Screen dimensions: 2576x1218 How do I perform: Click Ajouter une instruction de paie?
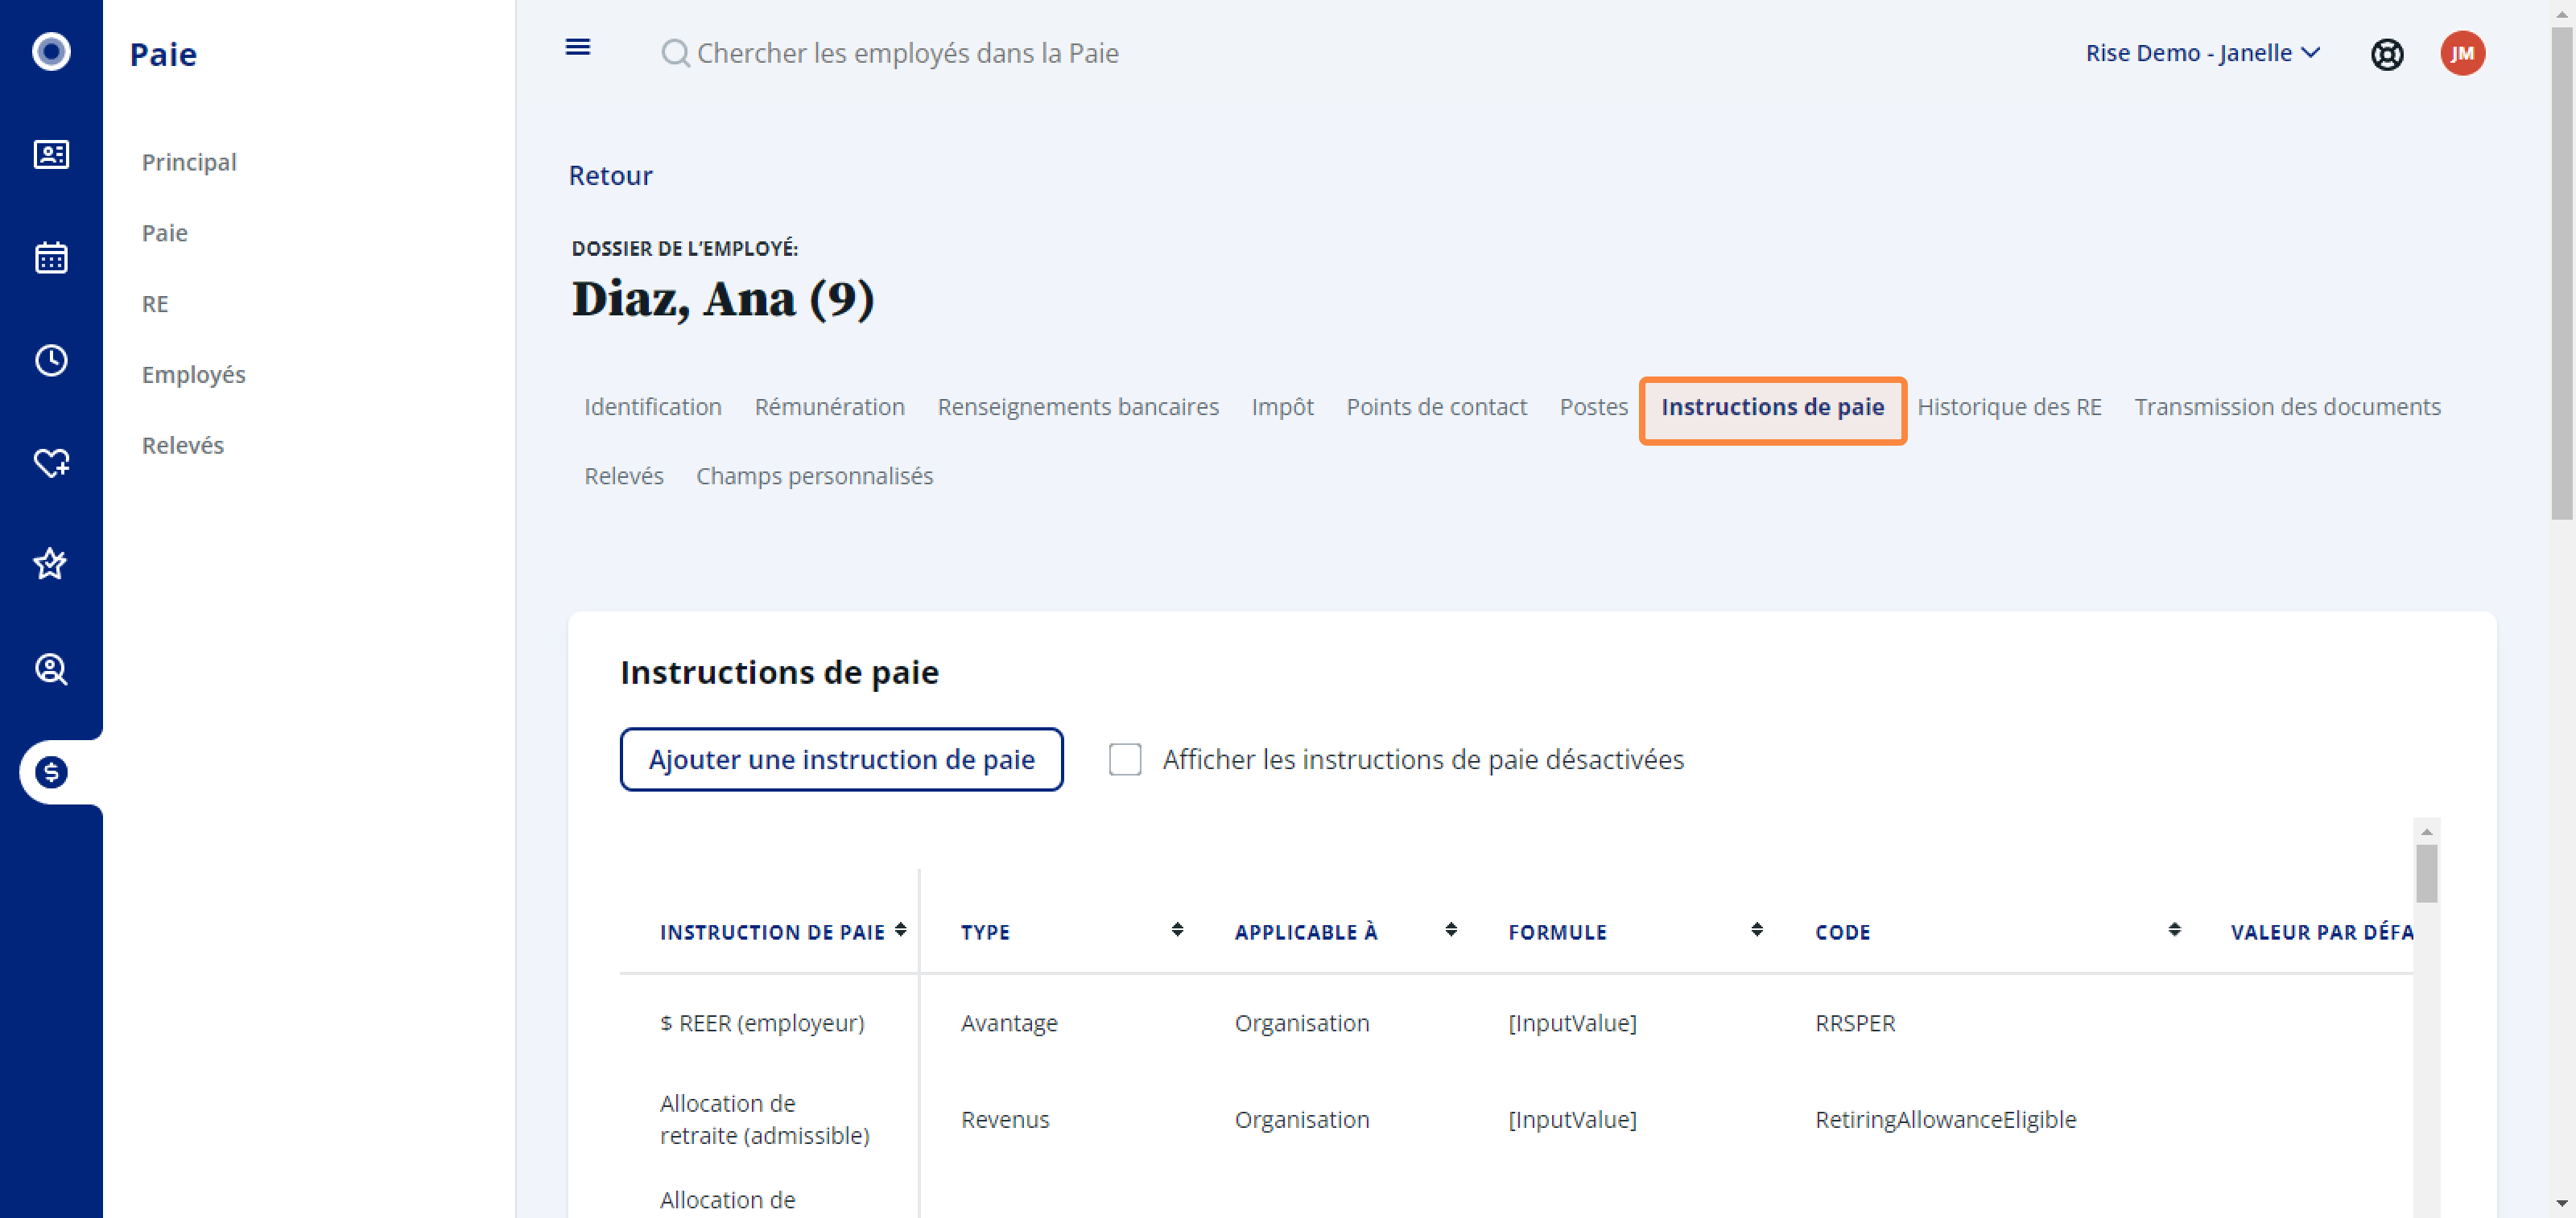tap(841, 759)
